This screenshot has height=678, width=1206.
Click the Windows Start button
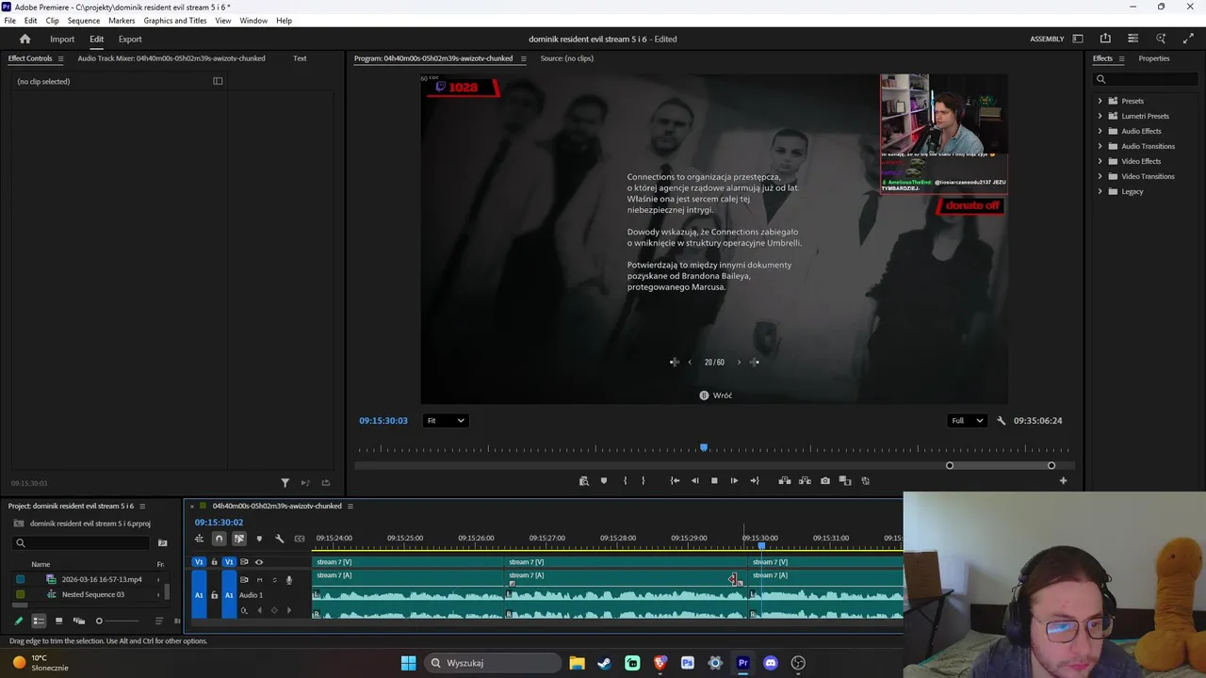[408, 663]
